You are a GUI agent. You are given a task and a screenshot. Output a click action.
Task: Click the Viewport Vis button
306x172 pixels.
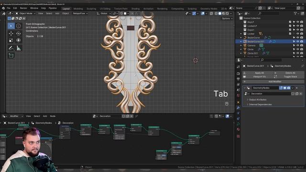point(258,76)
